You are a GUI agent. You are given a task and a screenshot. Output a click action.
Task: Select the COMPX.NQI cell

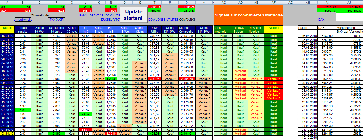coord(187,20)
